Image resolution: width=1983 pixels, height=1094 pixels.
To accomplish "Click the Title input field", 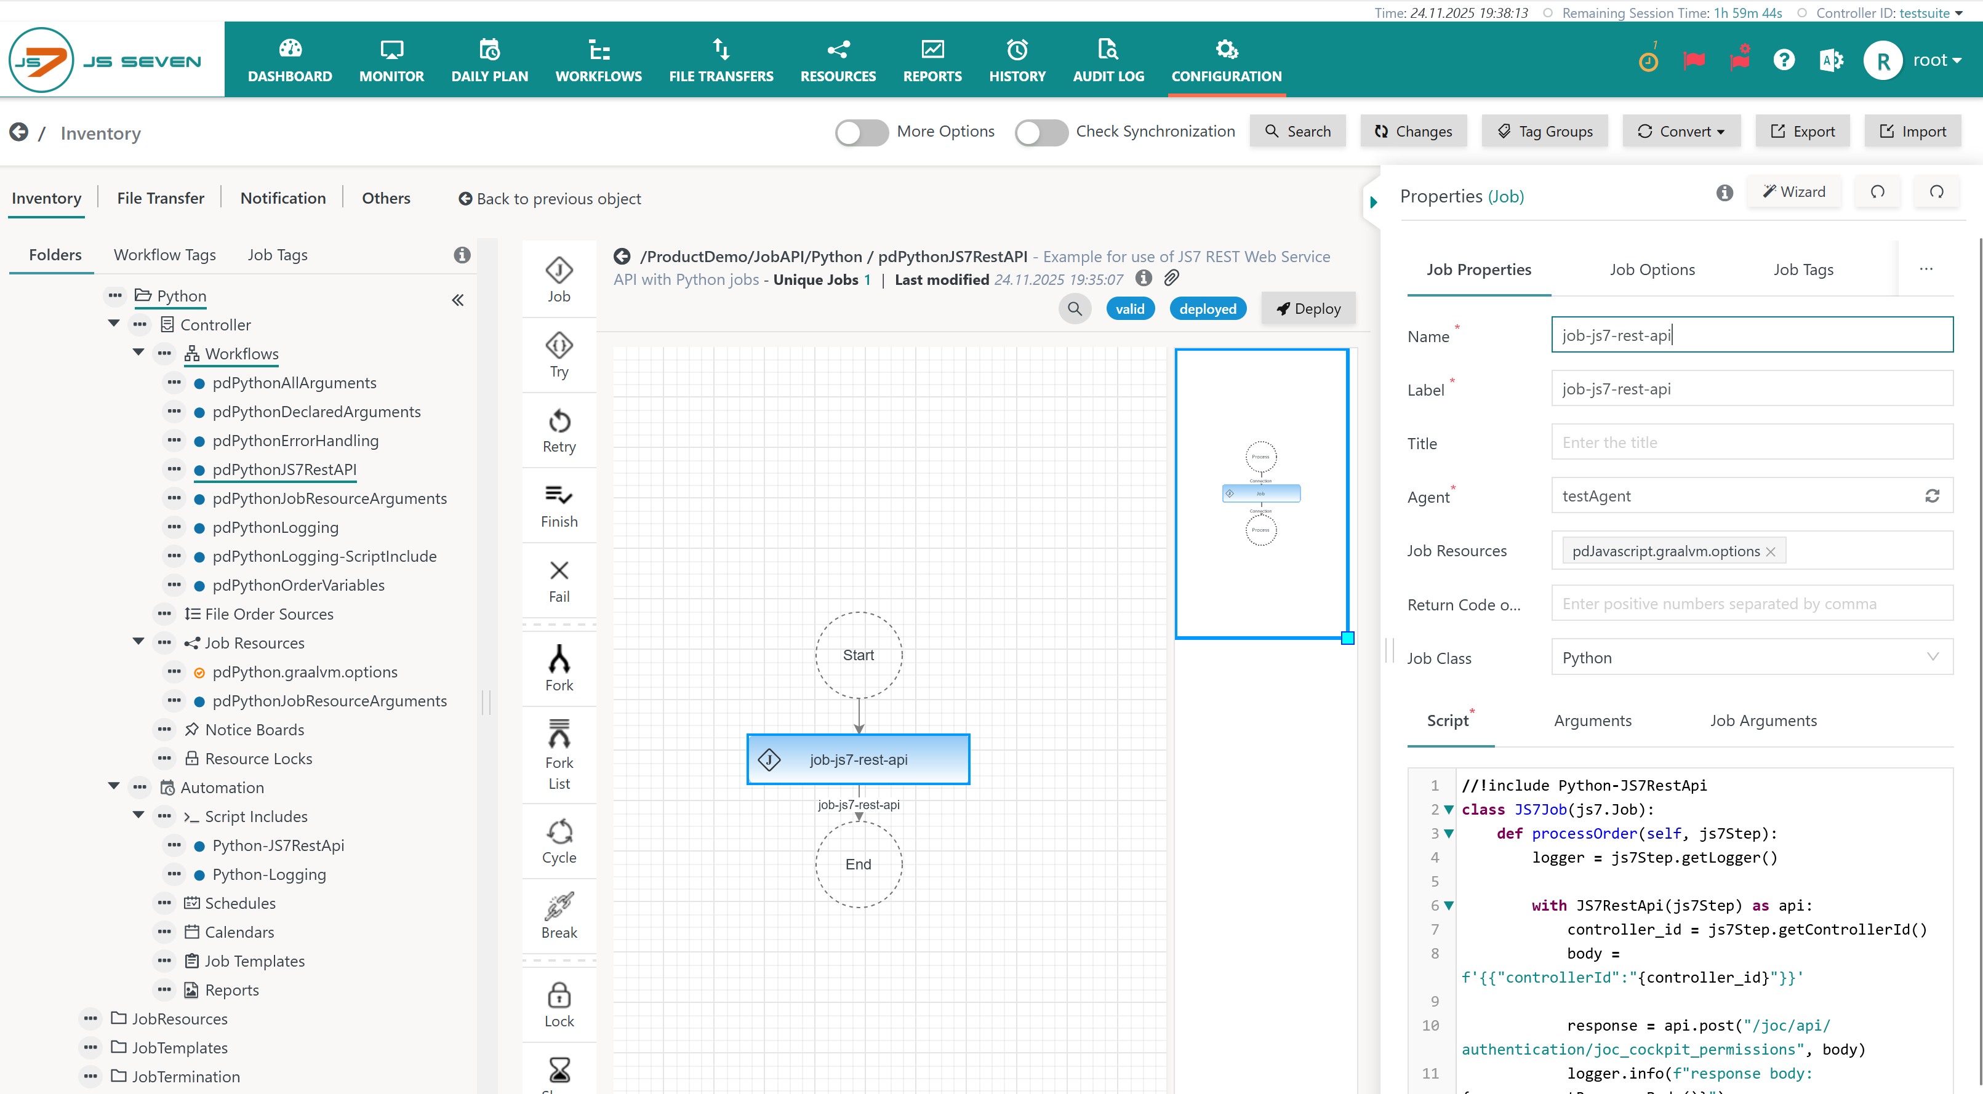I will (x=1752, y=442).
